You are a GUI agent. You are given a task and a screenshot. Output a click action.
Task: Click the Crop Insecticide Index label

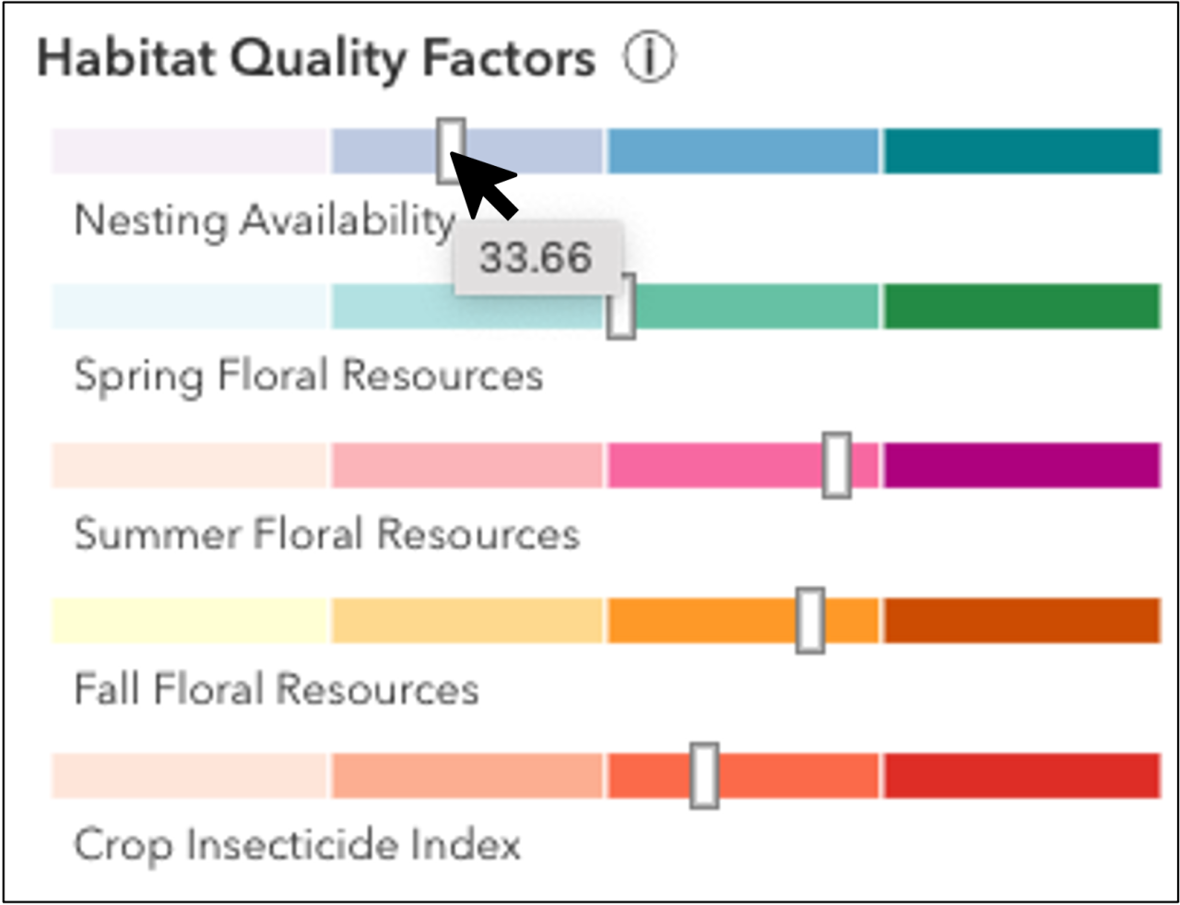(x=297, y=845)
